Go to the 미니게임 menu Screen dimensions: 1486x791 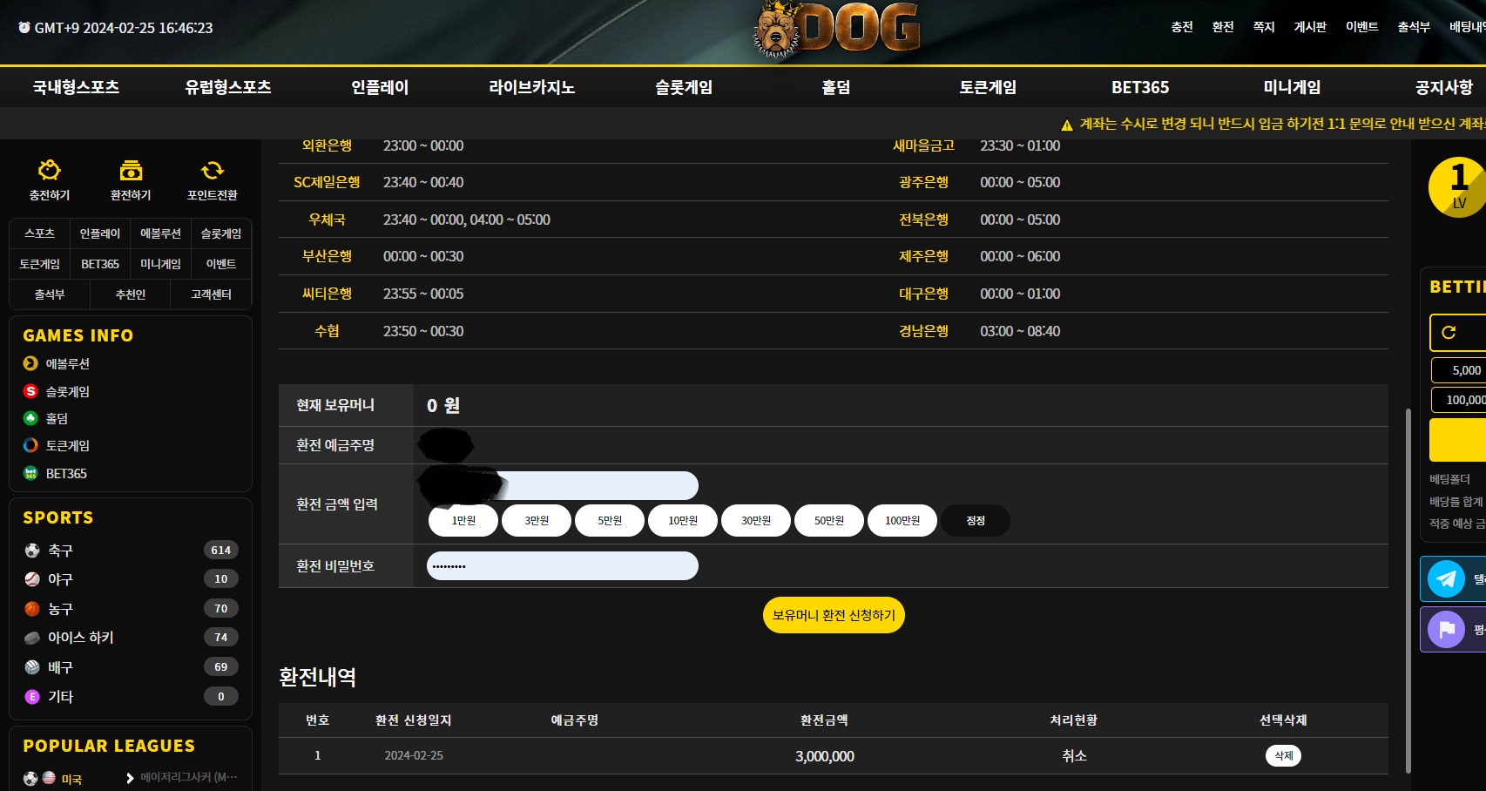pos(1291,87)
